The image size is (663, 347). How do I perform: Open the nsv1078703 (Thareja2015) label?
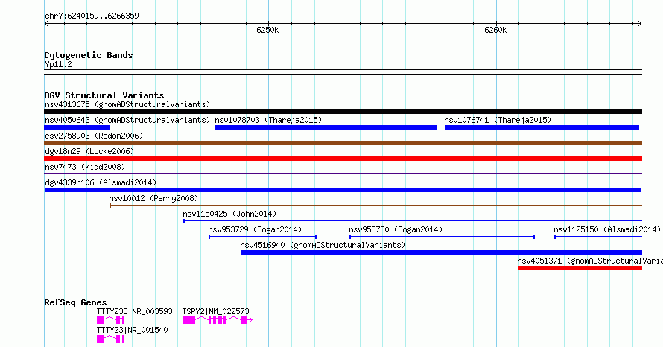coord(268,120)
